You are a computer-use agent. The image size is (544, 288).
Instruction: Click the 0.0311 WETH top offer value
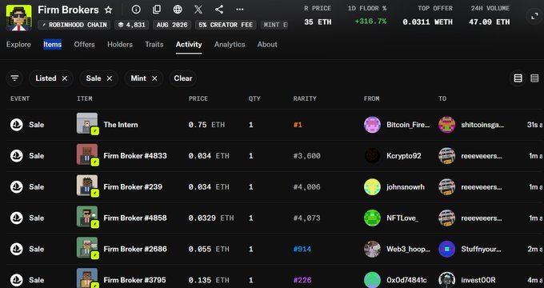click(427, 22)
